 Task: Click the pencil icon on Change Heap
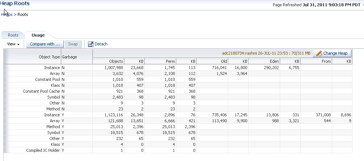[x=319, y=53]
